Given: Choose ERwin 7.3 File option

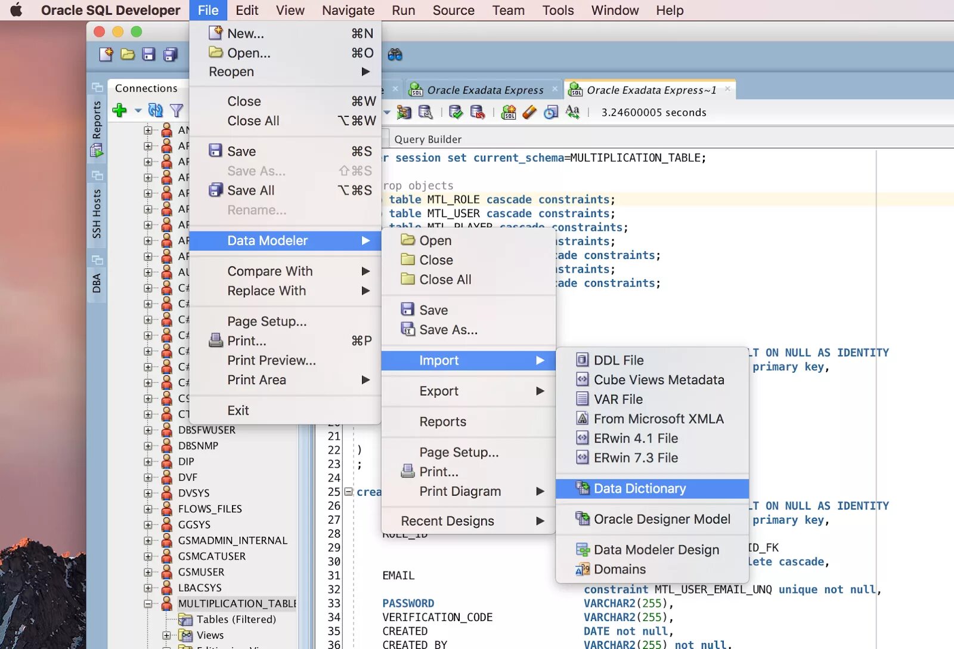Looking at the screenshot, I should point(652,458).
